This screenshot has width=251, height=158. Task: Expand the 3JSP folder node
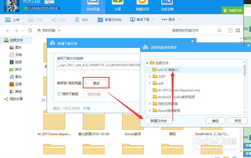(150, 76)
